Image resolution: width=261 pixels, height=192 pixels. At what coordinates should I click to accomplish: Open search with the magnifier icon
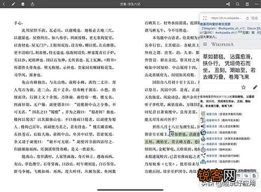pos(237,4)
